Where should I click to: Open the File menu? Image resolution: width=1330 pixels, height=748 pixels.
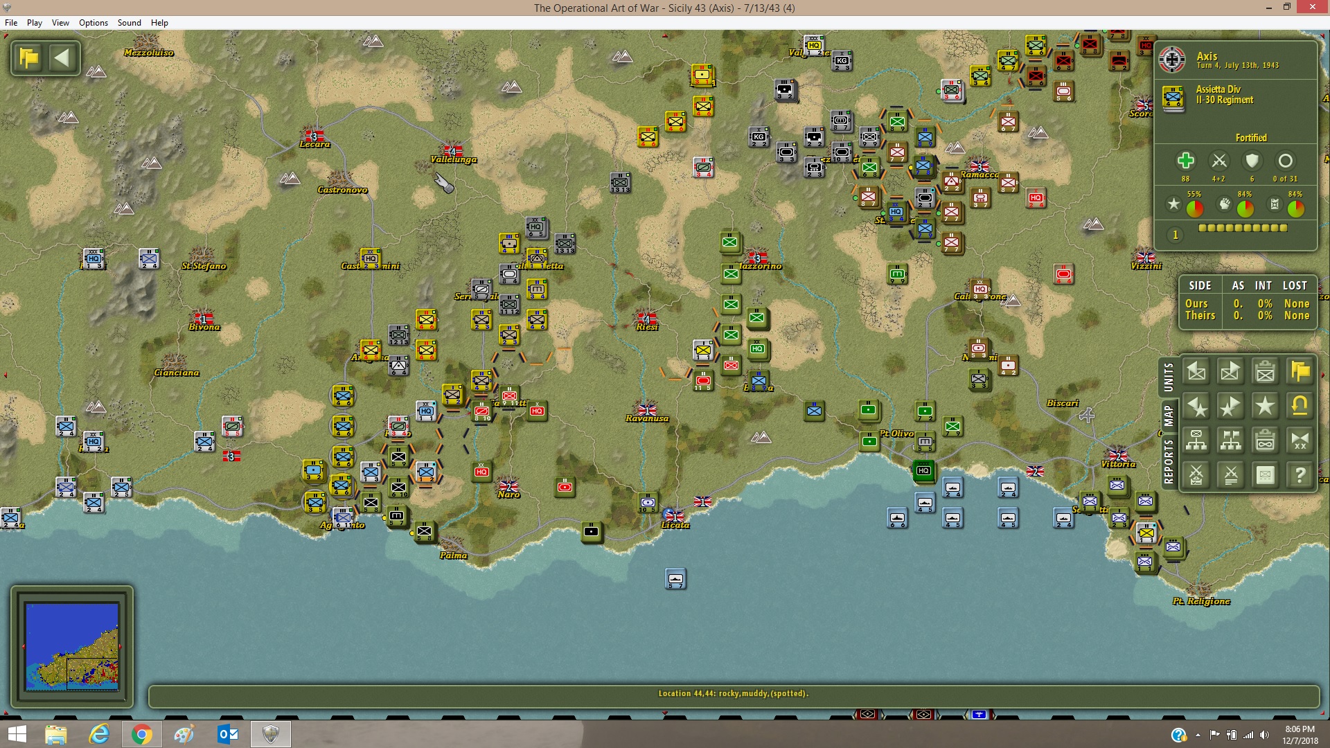pos(11,23)
